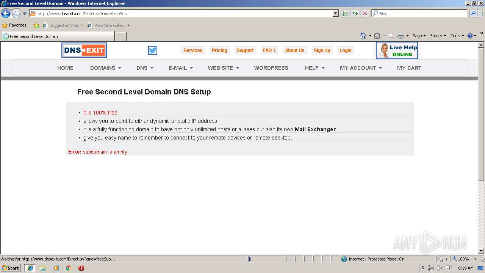Screen dimensions: 485x273
Task: Open the HELP navigation menu
Action: point(315,68)
